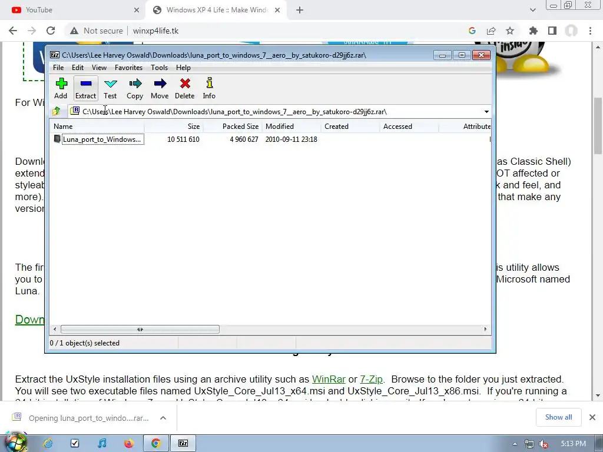Expand the 7-Zip path history dropdown
603x452 pixels.
pyautogui.click(x=486, y=112)
